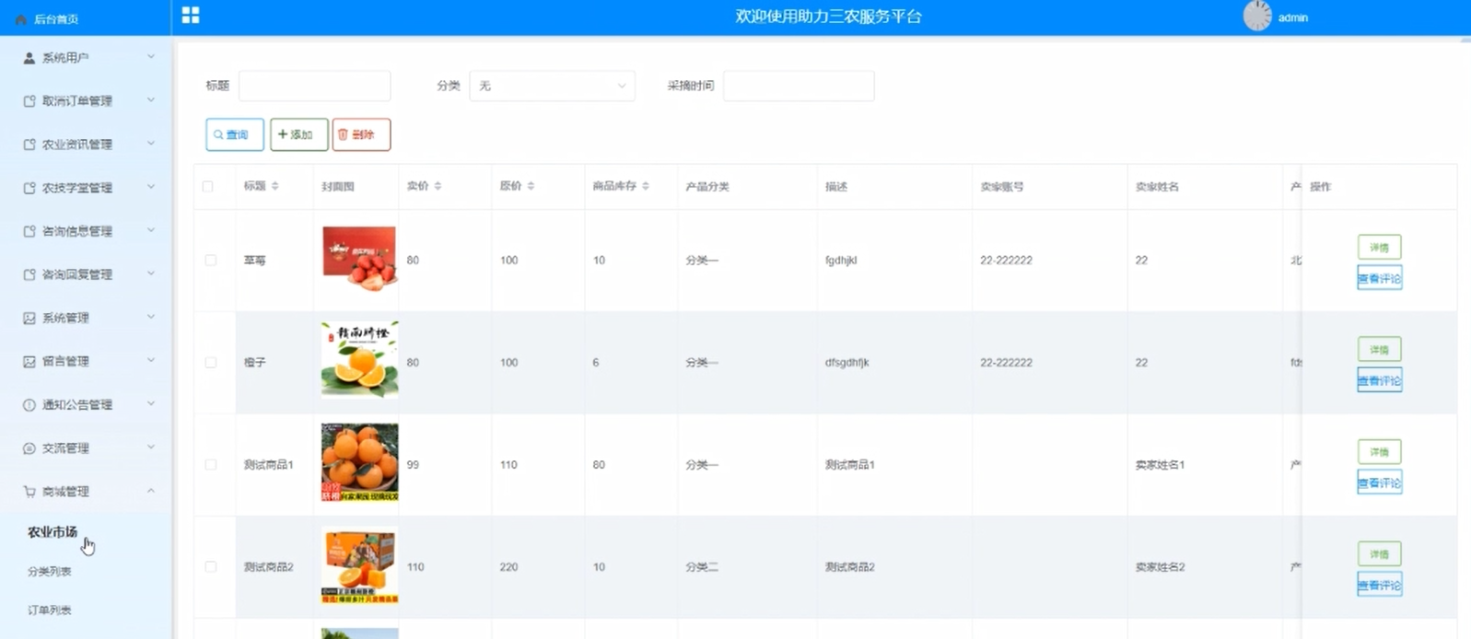Screen dimensions: 1471x639
Task: Click the icon beside 农业资讯管理
Action: [x=29, y=145]
